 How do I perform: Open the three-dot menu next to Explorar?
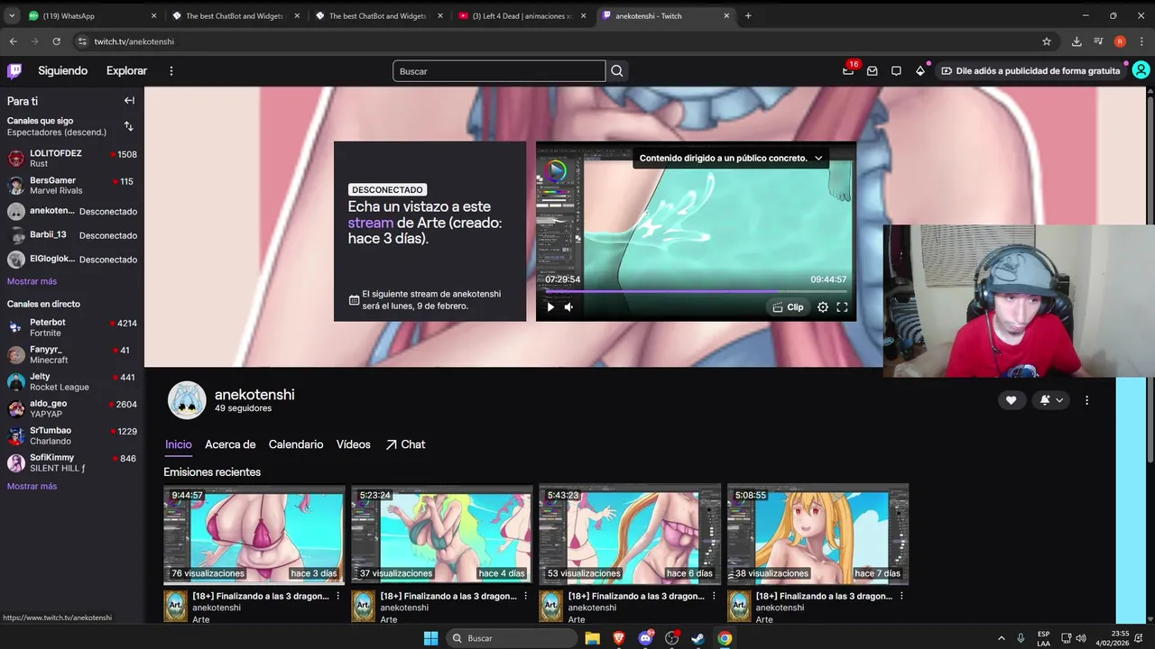coord(171,70)
